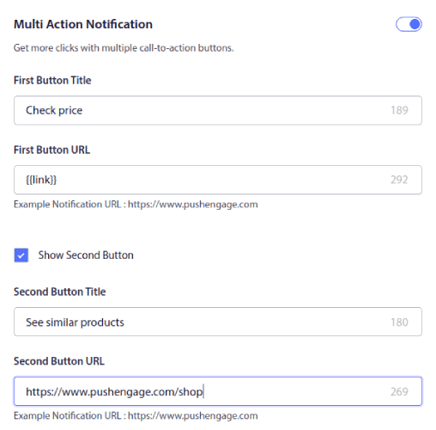Click the example pushengage URL under Second Button URL
This screenshot has height=430, width=436.
tap(193, 415)
